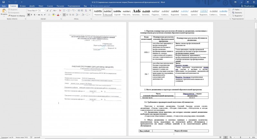The image size is (257, 139).
Task: Apply the Название style
Action: [98, 13]
